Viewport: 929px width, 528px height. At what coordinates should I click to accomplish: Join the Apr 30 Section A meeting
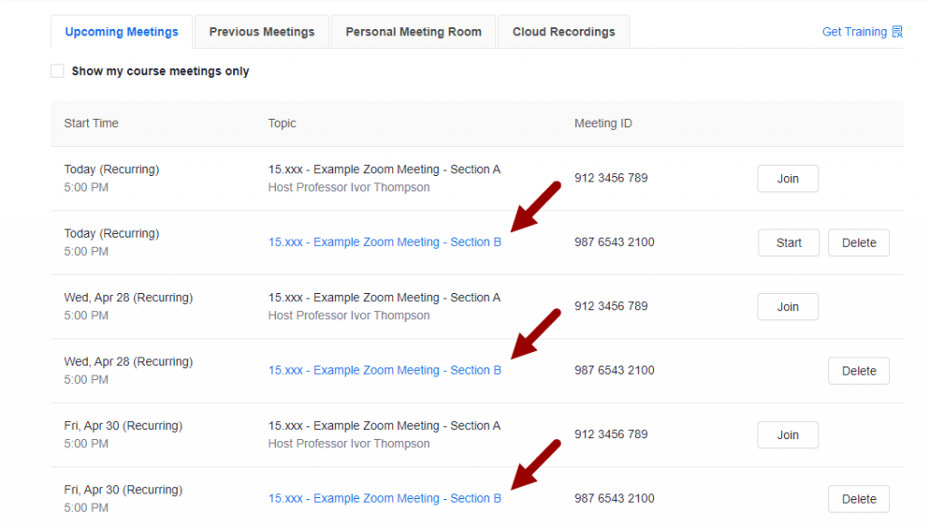pos(787,435)
